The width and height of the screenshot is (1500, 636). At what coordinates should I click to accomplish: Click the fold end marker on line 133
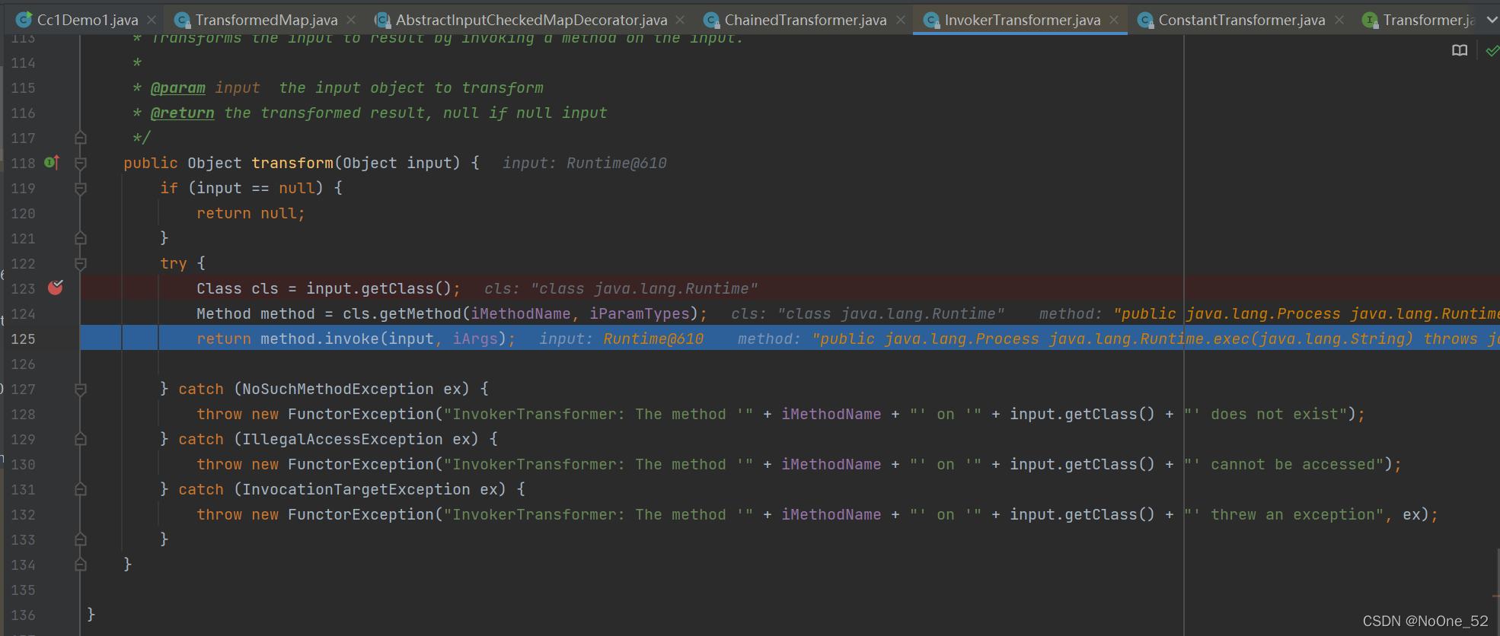[x=81, y=539]
